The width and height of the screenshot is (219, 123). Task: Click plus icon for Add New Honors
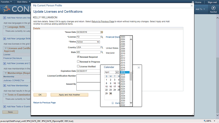4,18
